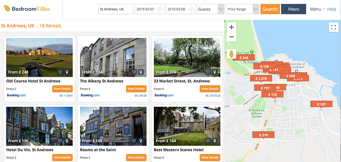Image resolution: width=341 pixels, height=162 pixels.
Task: Click the £ 107 map marker
Action: [321, 104]
